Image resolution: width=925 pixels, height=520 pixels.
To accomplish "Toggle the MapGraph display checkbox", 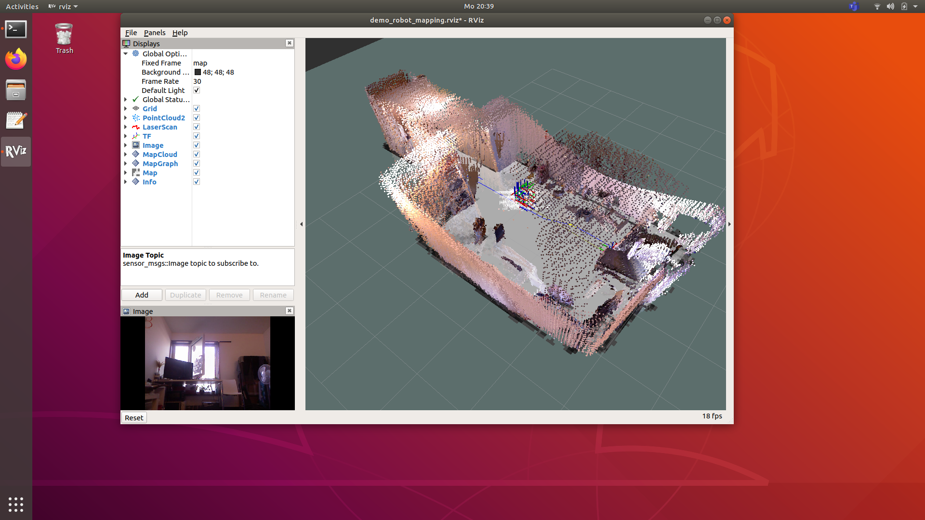I will tap(197, 164).
